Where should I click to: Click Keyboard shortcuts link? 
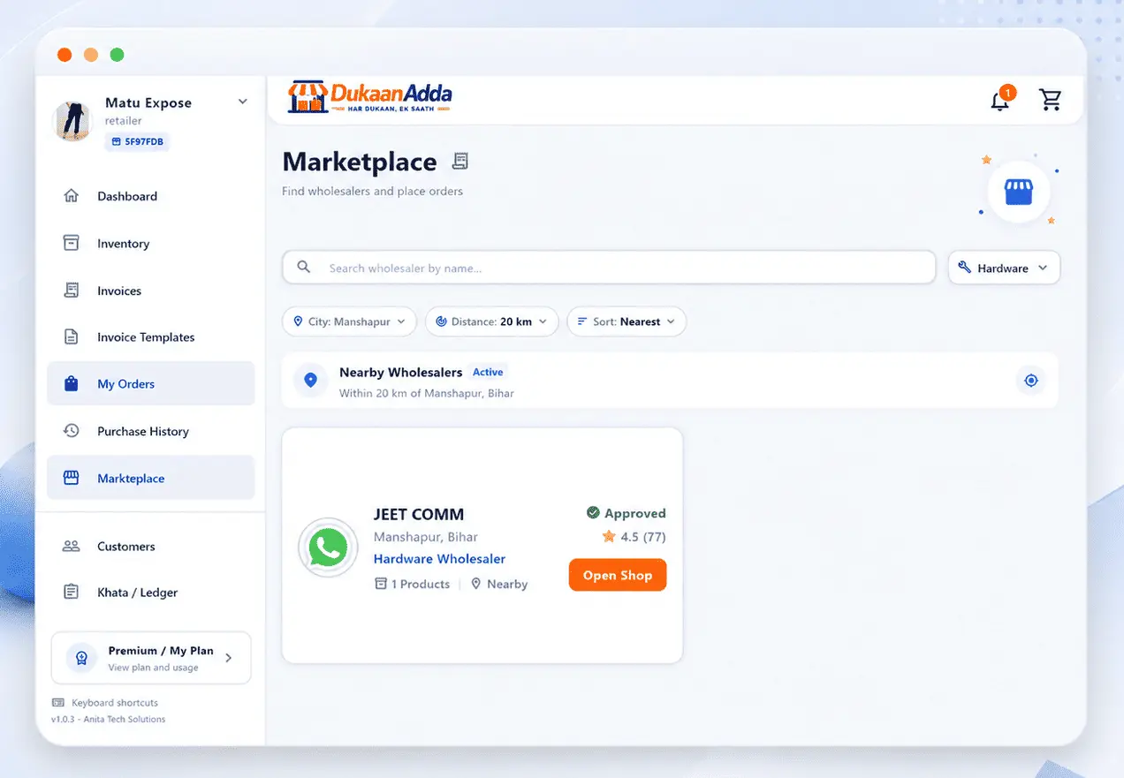[115, 703]
